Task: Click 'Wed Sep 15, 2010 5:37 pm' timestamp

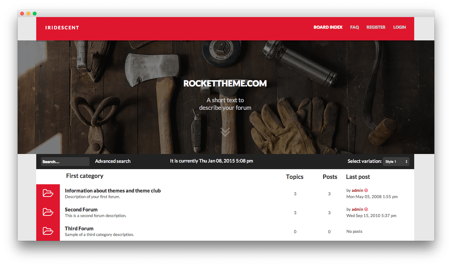Action: (x=371, y=216)
